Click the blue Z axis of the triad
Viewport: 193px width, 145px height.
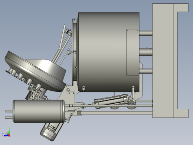tap(6, 136)
